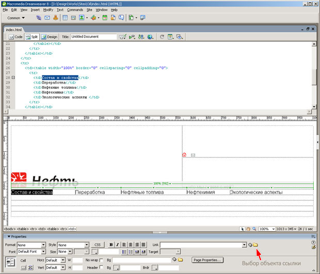
Task: Click the CSS button in Properties
Action: tap(98, 245)
